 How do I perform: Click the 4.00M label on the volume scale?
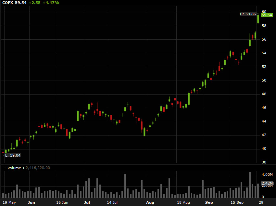point(268,174)
